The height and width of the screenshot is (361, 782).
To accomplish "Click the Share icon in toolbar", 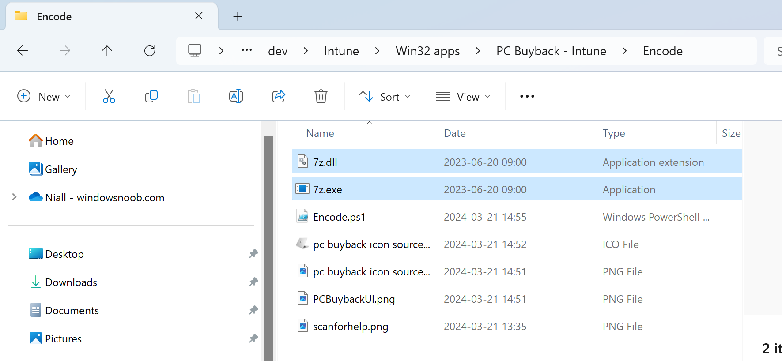I will point(279,96).
